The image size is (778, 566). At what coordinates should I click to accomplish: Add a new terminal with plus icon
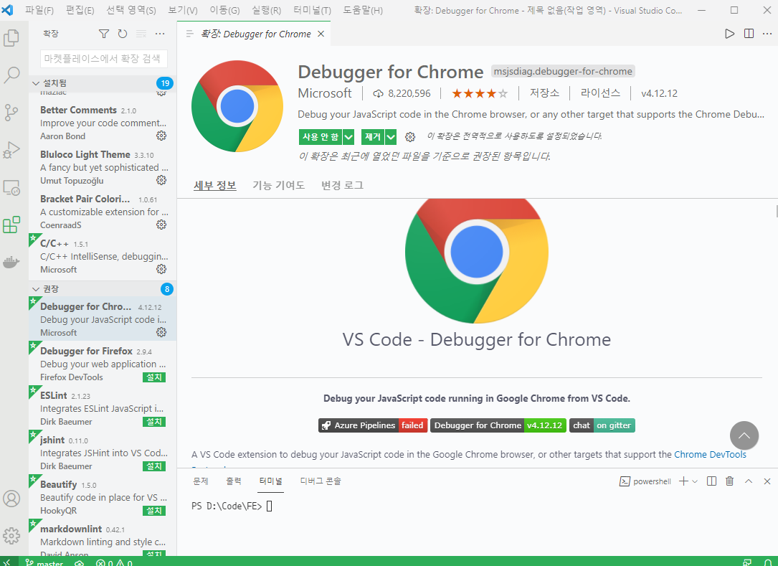[684, 481]
